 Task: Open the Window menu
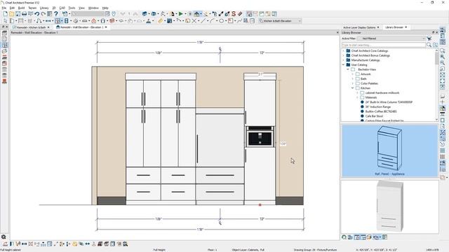(x=93, y=8)
